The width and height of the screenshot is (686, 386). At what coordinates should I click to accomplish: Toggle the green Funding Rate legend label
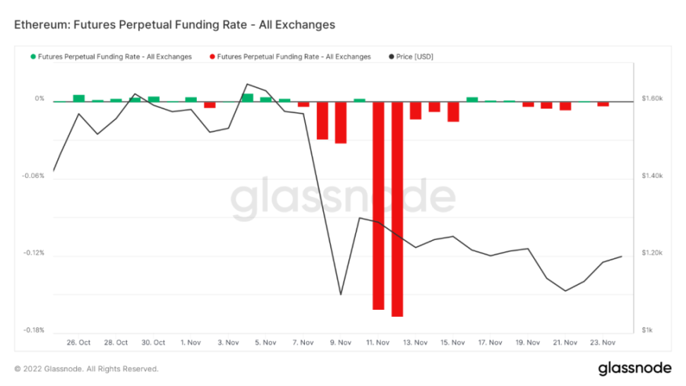tap(114, 56)
